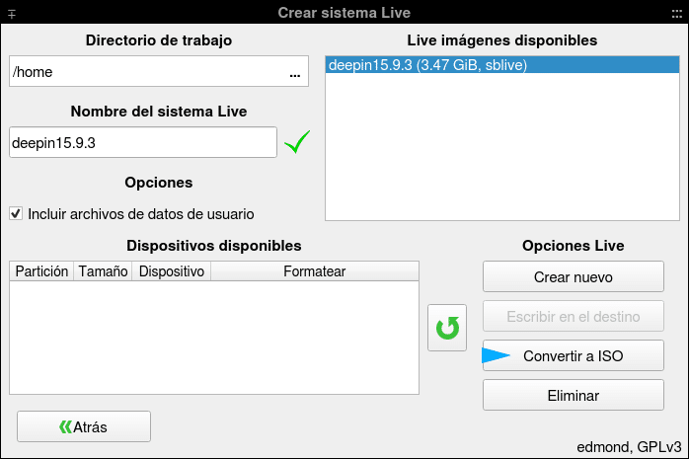This screenshot has width=689, height=459.
Task: Go back with the Atrás button
Action: (84, 426)
